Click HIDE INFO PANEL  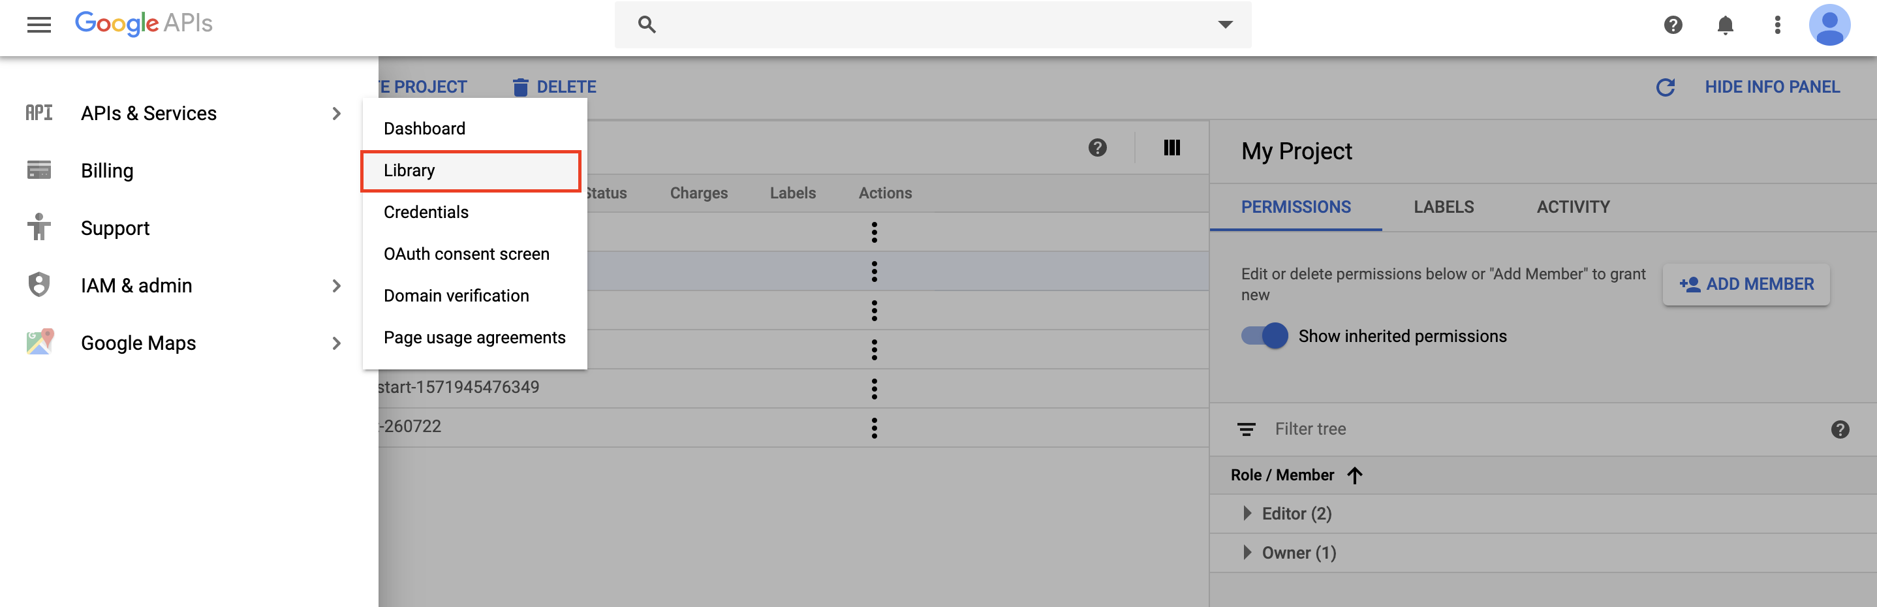click(x=1772, y=87)
